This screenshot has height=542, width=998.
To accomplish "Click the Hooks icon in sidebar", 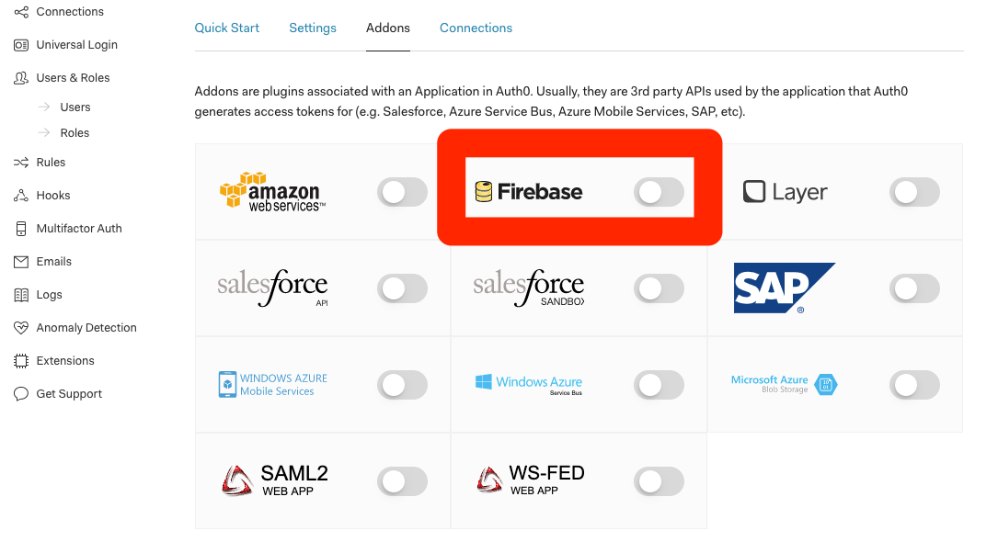I will pos(21,196).
